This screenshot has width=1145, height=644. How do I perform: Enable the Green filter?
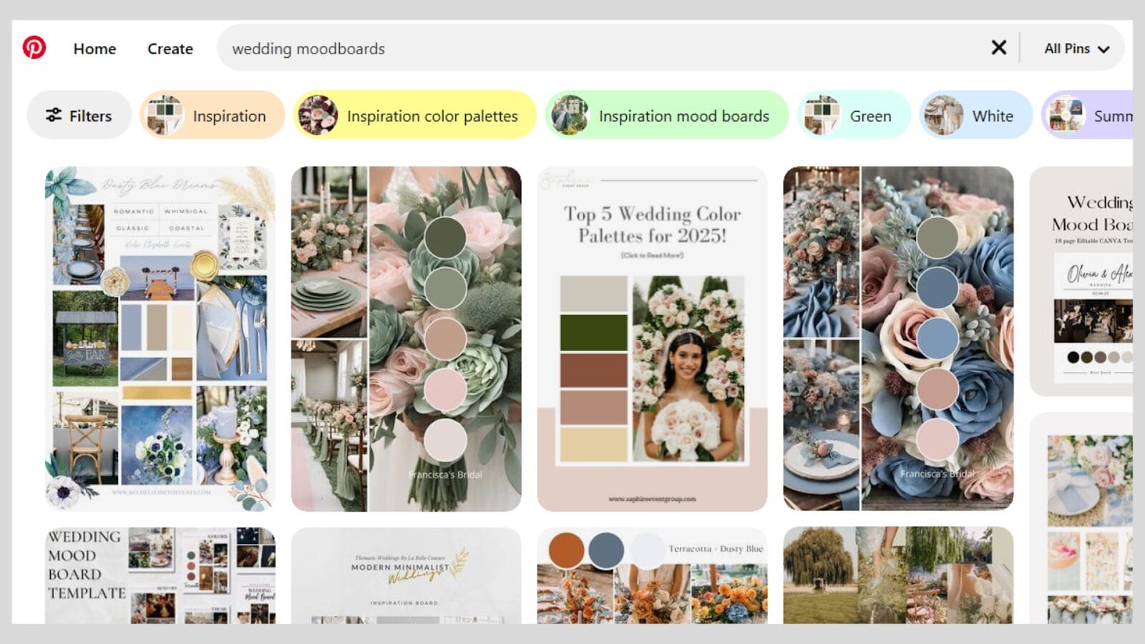pos(854,115)
